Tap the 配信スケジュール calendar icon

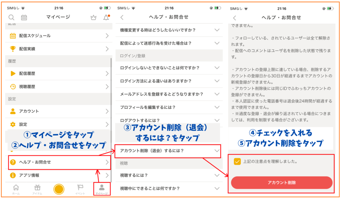pos(13,36)
